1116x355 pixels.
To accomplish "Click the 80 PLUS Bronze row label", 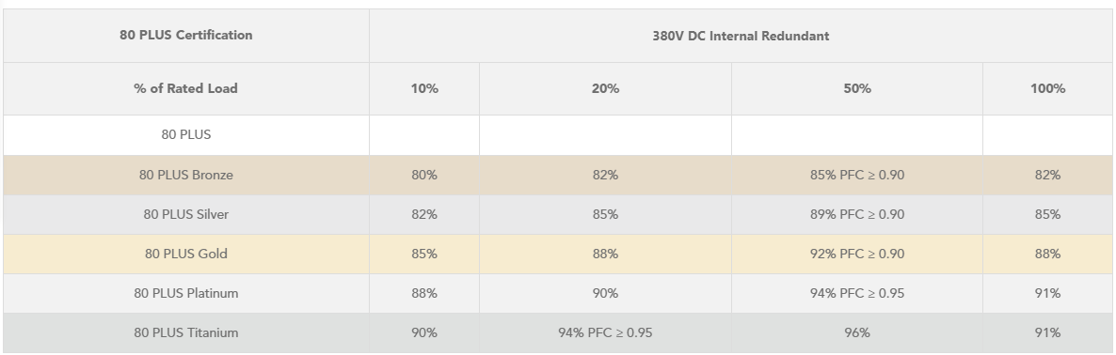I will [185, 176].
